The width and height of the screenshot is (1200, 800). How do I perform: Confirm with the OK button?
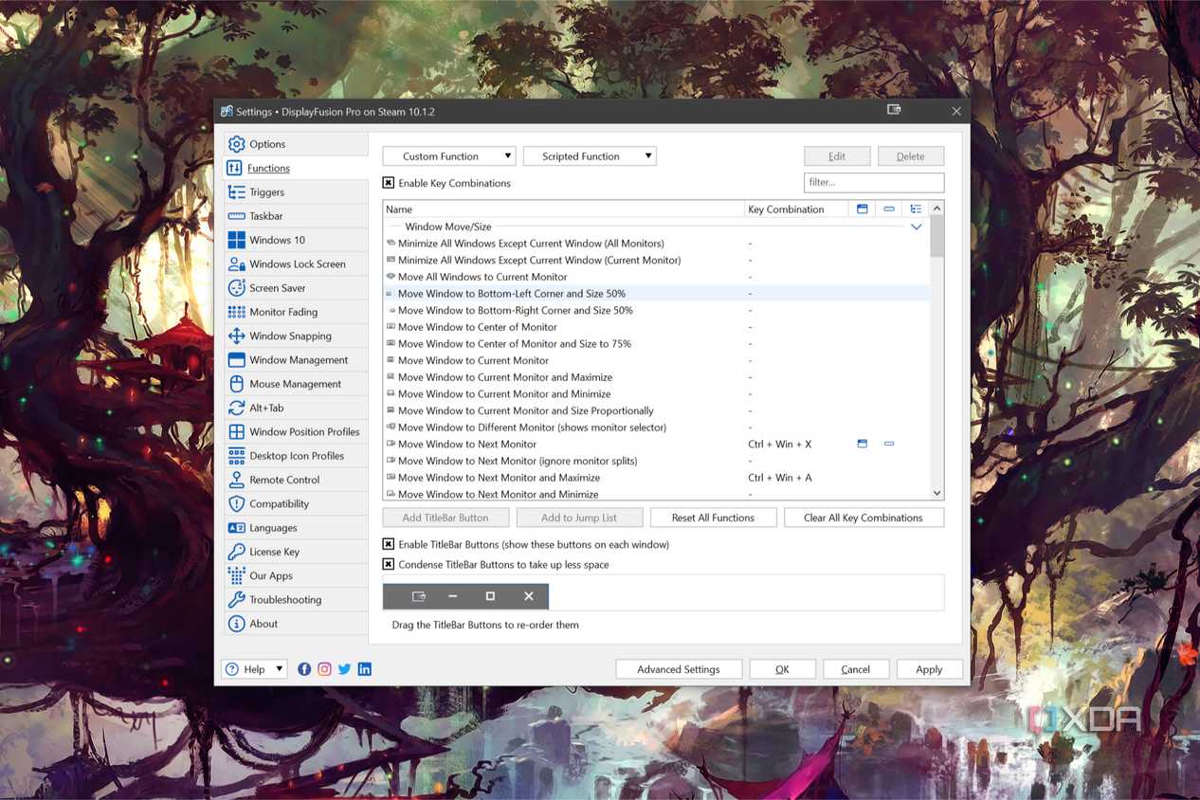(x=782, y=669)
